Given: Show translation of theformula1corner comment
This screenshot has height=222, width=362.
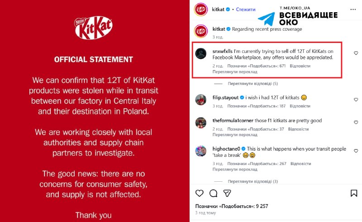Looking at the screenshot, I should pos(235,134).
